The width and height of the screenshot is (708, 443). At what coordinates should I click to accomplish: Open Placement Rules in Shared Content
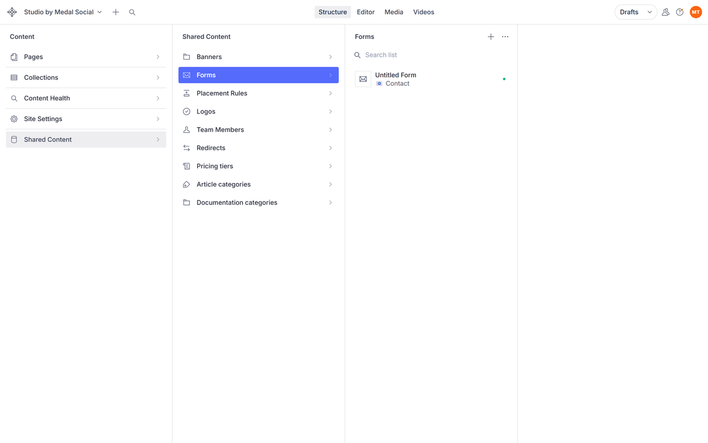258,93
